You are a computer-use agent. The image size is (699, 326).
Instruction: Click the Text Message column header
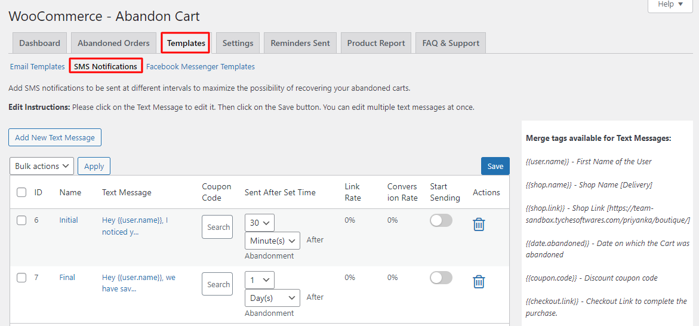coord(127,192)
